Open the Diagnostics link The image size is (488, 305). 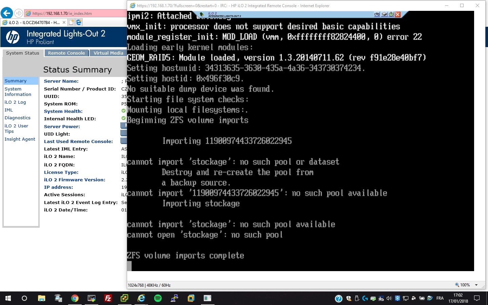tap(18, 118)
